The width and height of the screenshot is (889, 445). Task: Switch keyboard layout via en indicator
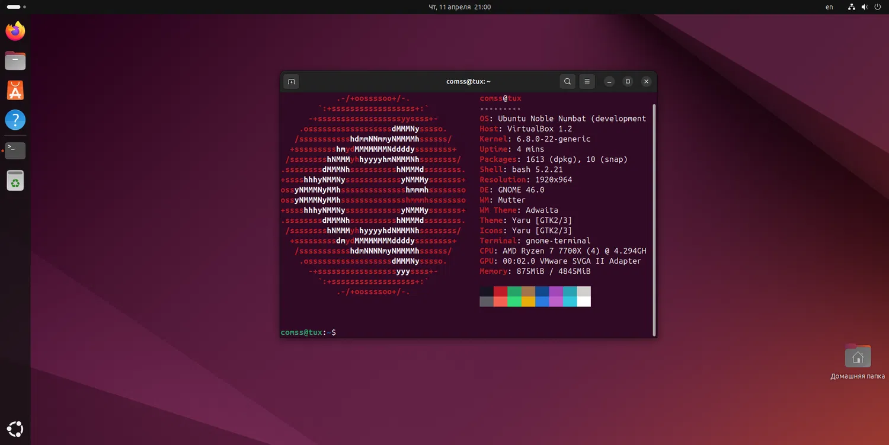(x=829, y=7)
